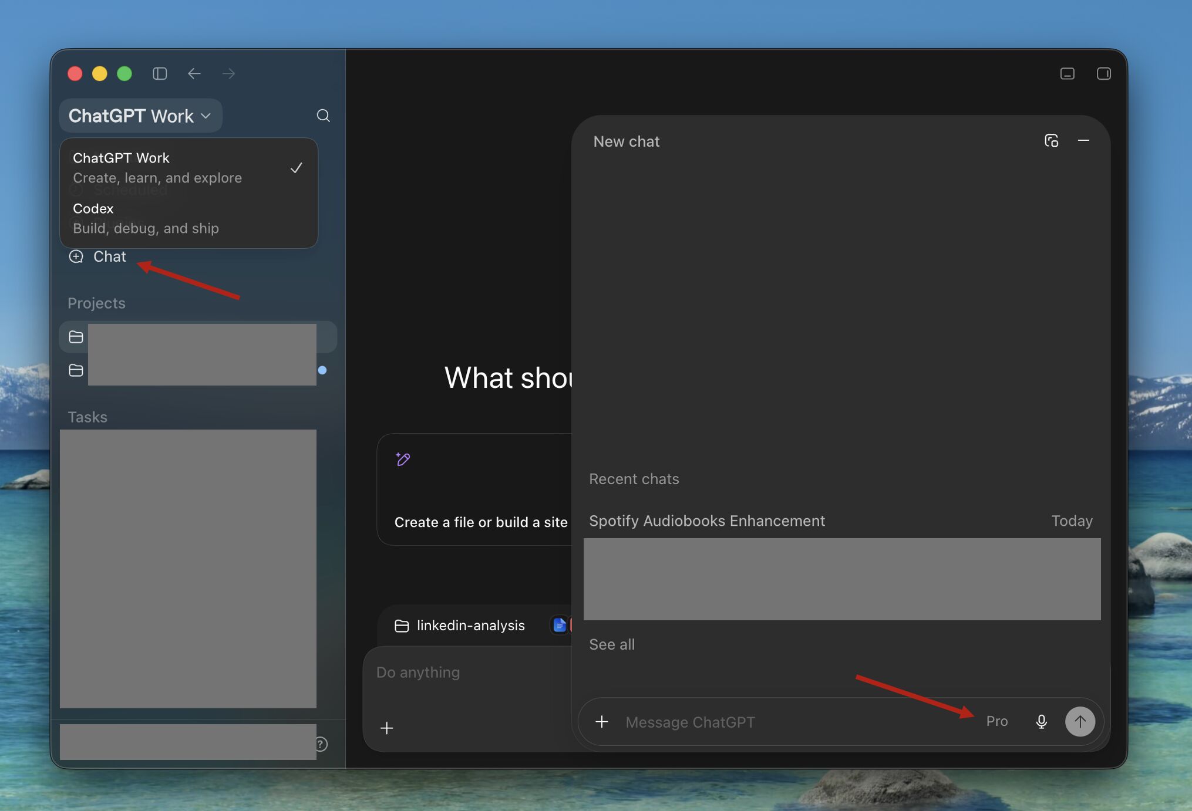The width and height of the screenshot is (1192, 811).
Task: Start voice dictation with microphone icon
Action: click(1041, 721)
